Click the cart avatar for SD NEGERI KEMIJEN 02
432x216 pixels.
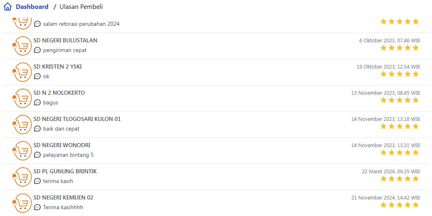click(23, 203)
